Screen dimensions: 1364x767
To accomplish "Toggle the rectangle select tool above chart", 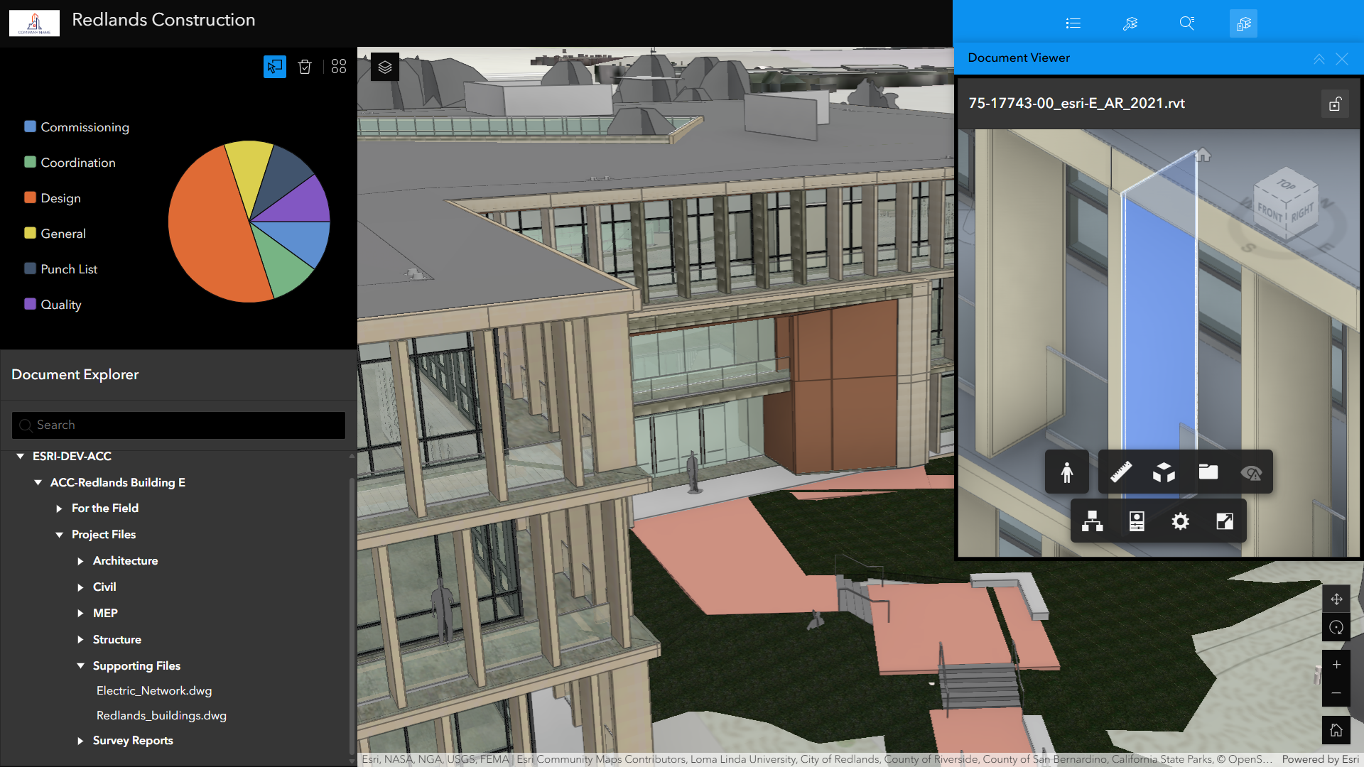I will (x=275, y=67).
